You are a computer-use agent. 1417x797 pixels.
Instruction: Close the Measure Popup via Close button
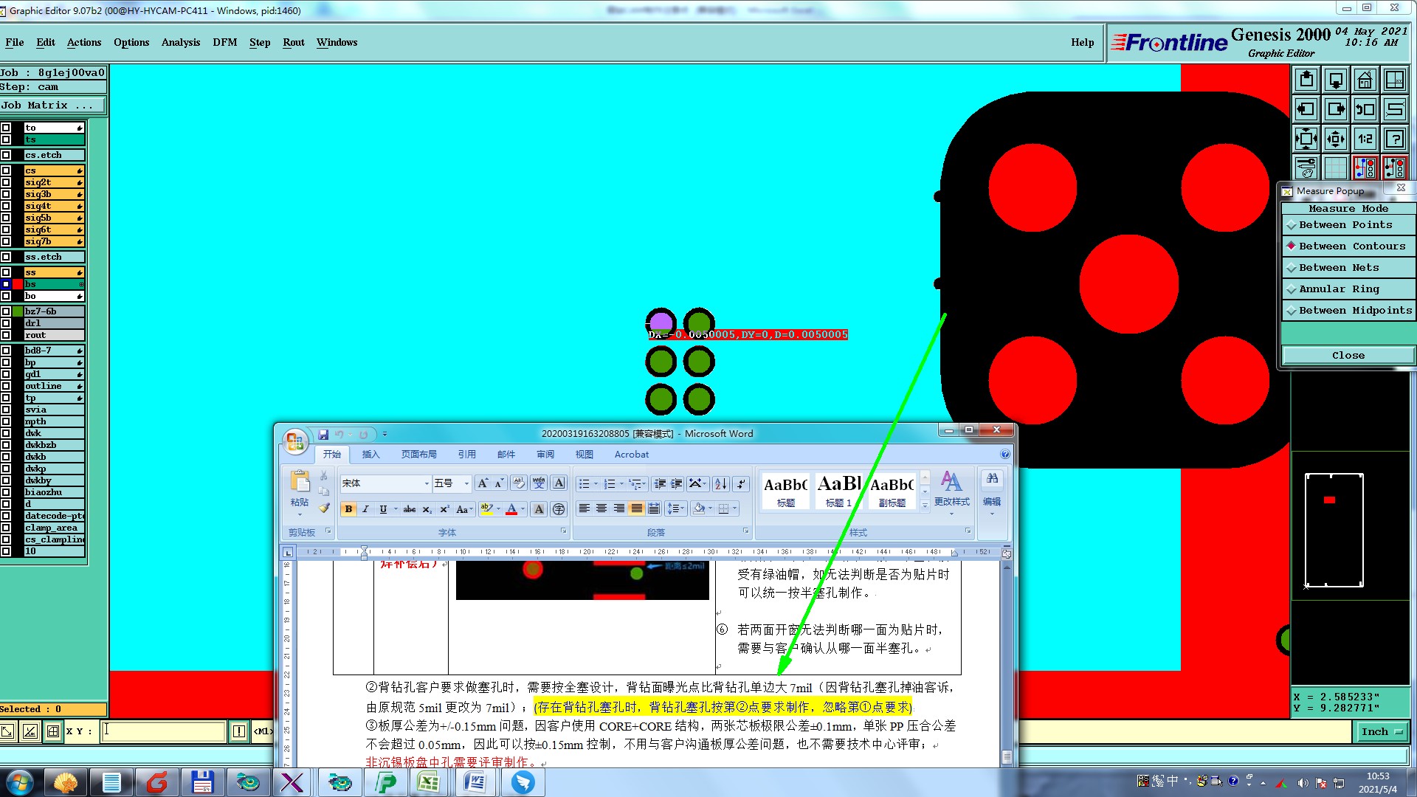[1348, 356]
